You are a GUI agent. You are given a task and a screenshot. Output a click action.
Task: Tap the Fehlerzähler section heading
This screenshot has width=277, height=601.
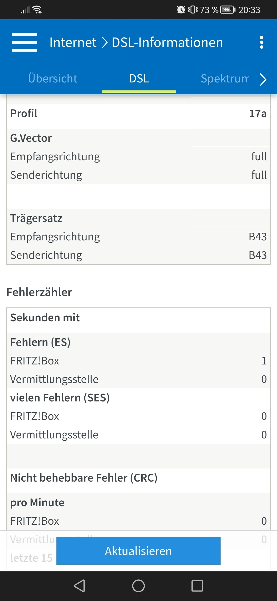coord(39,292)
